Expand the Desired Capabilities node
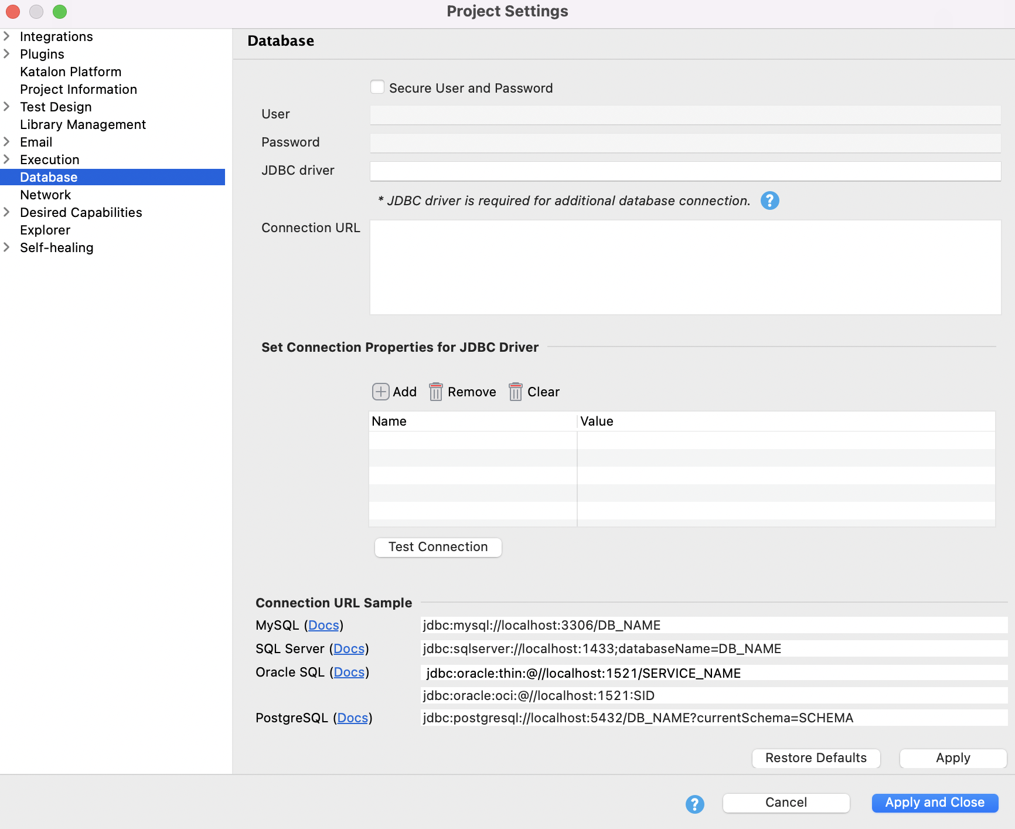This screenshot has width=1015, height=829. click(x=7, y=212)
